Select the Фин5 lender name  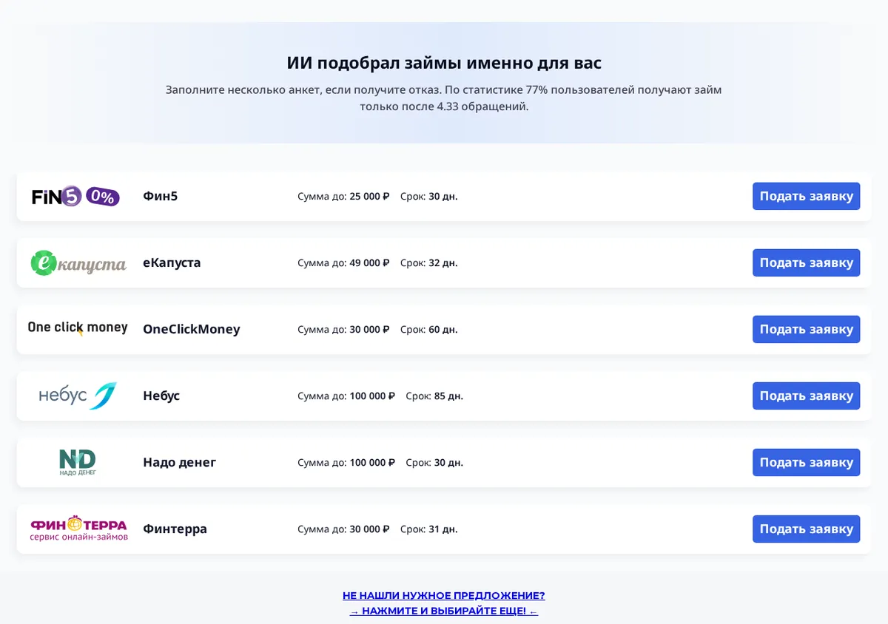(161, 196)
